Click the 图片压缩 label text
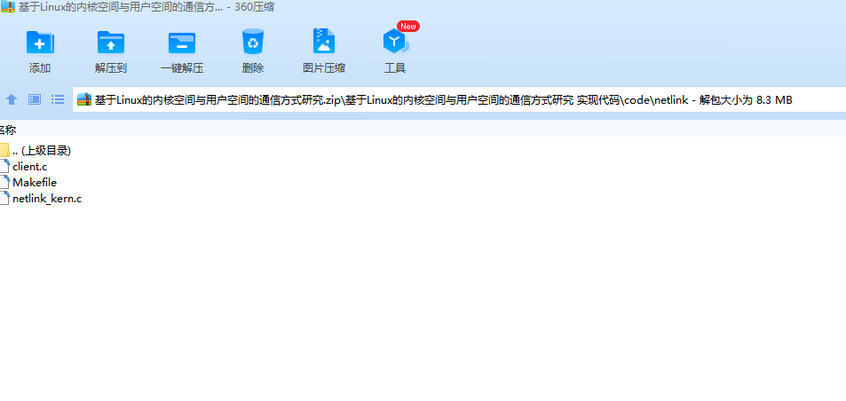 [324, 68]
